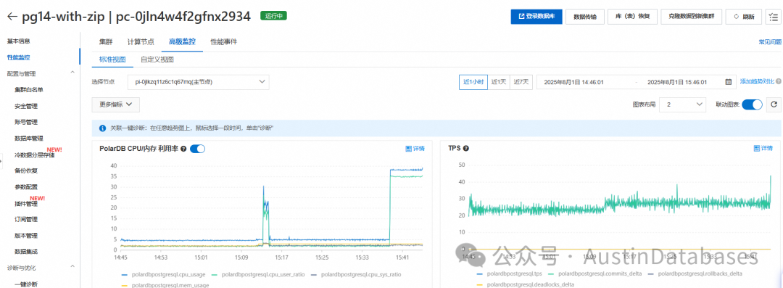Select the 自定义视图 sub-tab

[x=157, y=59]
